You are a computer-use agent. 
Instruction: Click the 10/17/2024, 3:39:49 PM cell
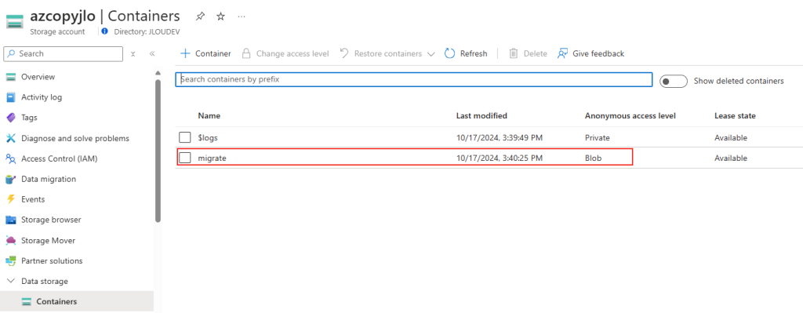pyautogui.click(x=500, y=138)
